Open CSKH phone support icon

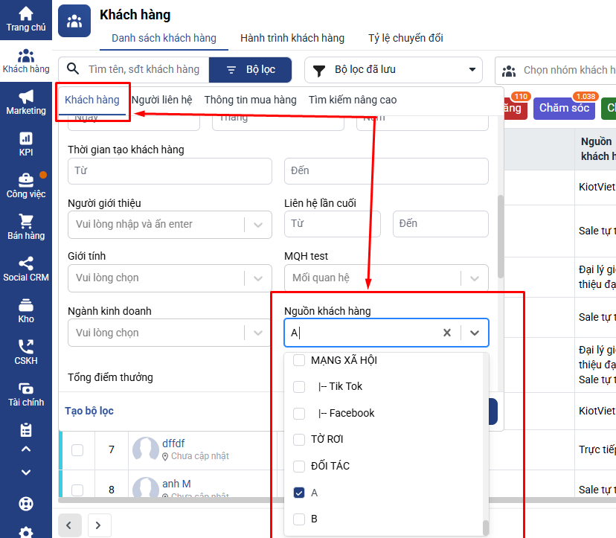pos(26,348)
